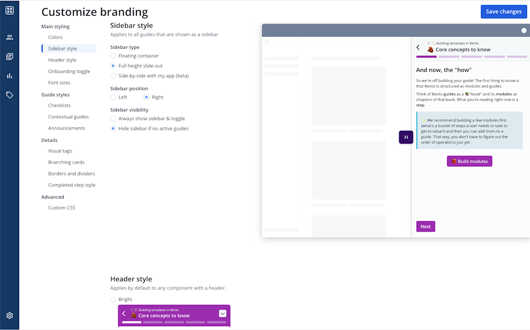Open the tags icon in left rail
This screenshot has width=530, height=330.
point(9,95)
